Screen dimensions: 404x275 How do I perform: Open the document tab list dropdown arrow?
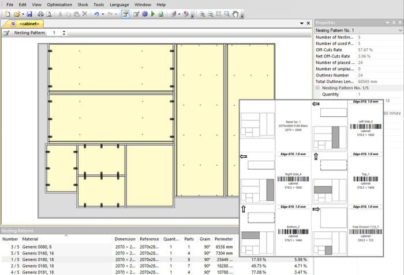[x=301, y=24]
